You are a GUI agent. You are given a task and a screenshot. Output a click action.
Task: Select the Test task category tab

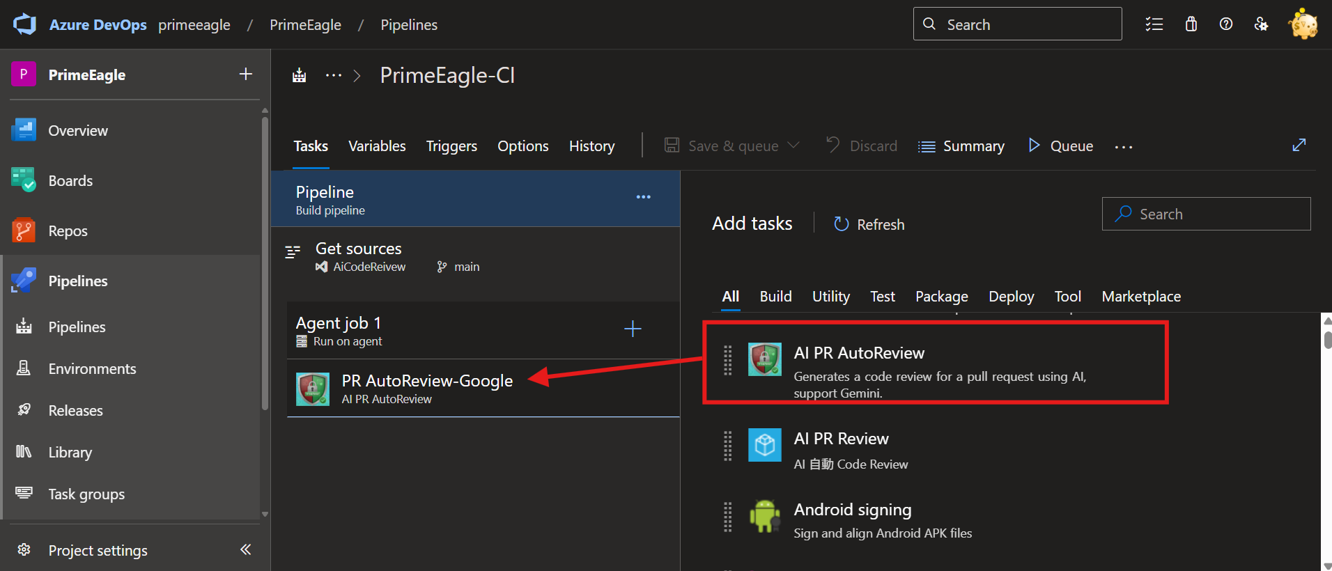pyautogui.click(x=883, y=297)
